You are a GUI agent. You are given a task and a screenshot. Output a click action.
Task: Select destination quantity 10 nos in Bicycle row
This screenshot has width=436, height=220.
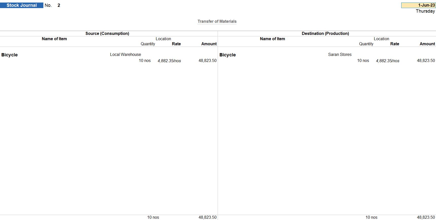(363, 61)
